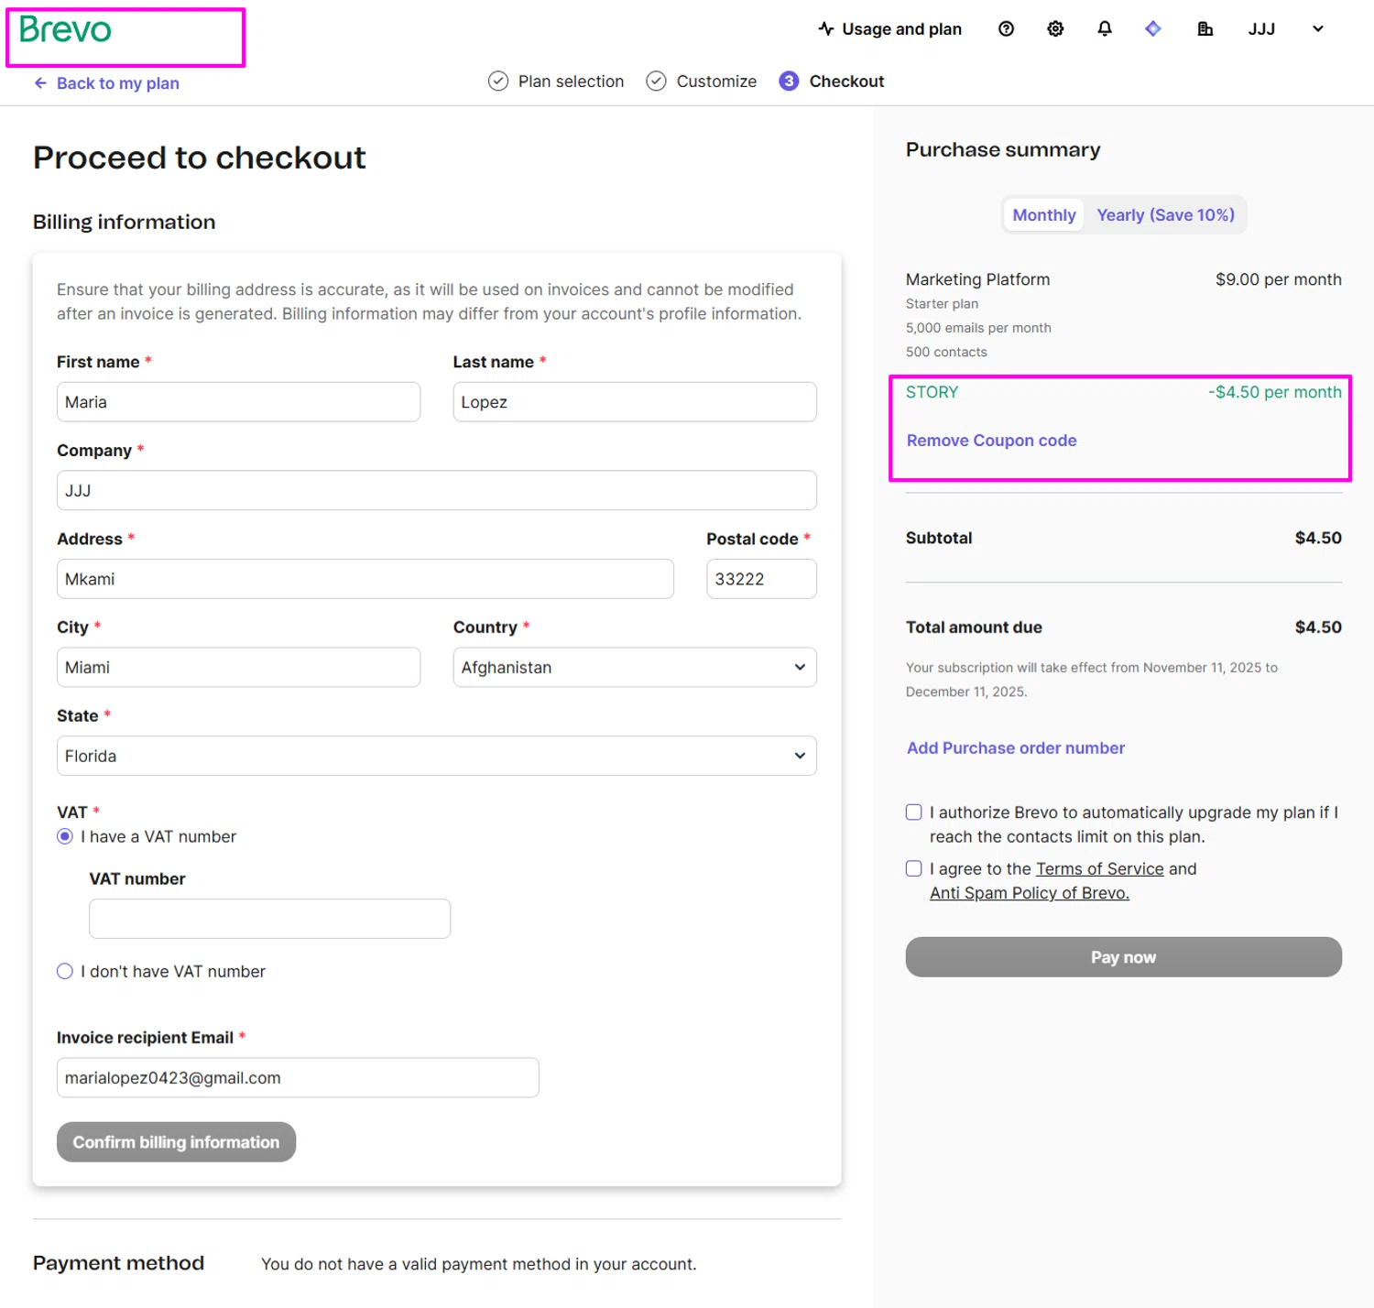Click the organization building icon
The image size is (1374, 1308).
click(x=1205, y=28)
